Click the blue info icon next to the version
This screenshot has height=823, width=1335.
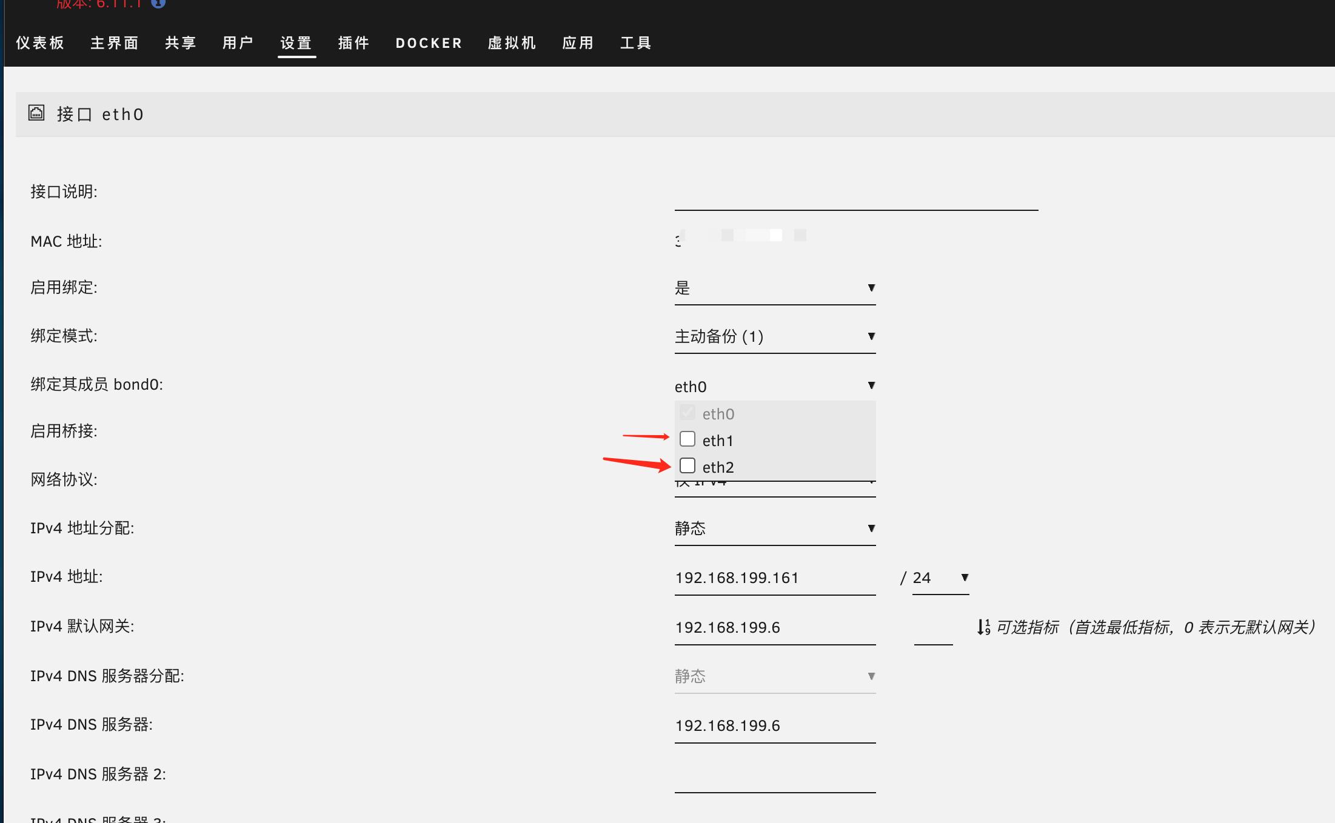click(157, 3)
